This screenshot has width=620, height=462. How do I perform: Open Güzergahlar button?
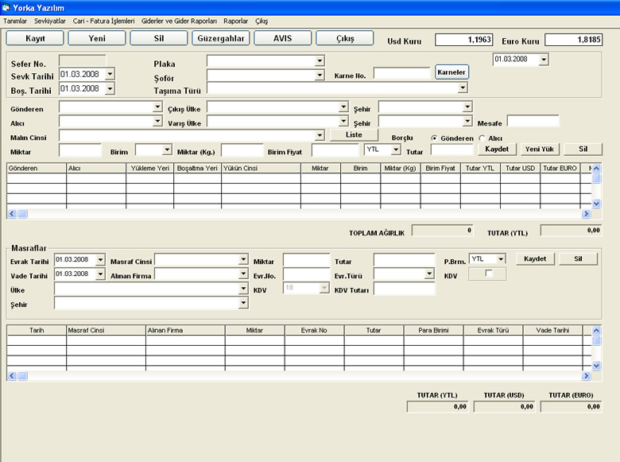(221, 38)
